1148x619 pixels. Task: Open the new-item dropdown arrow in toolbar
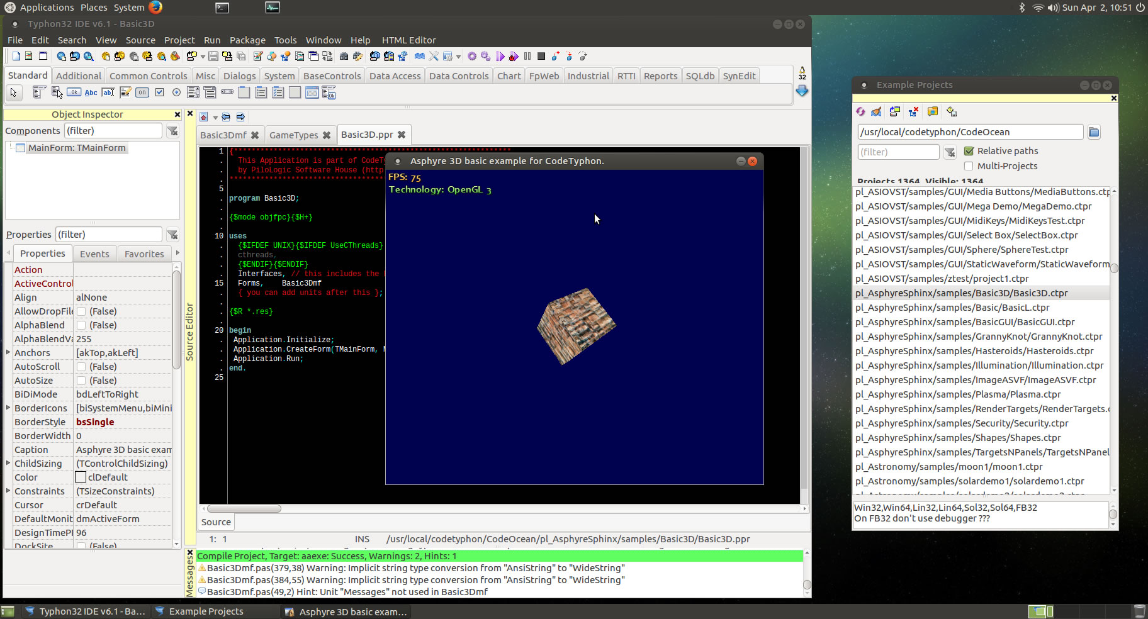203,57
